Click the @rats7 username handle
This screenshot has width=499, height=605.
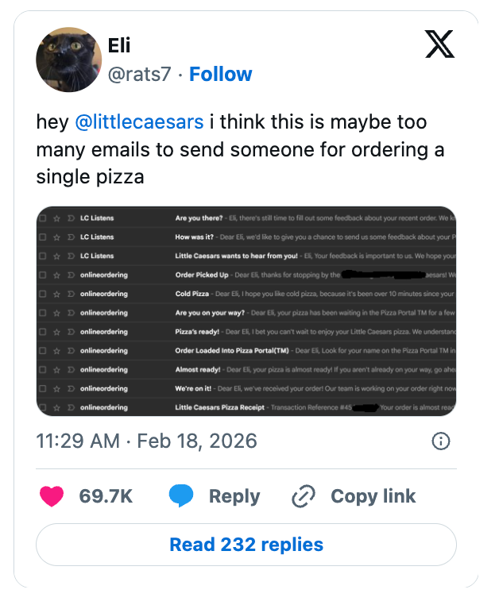pos(140,74)
